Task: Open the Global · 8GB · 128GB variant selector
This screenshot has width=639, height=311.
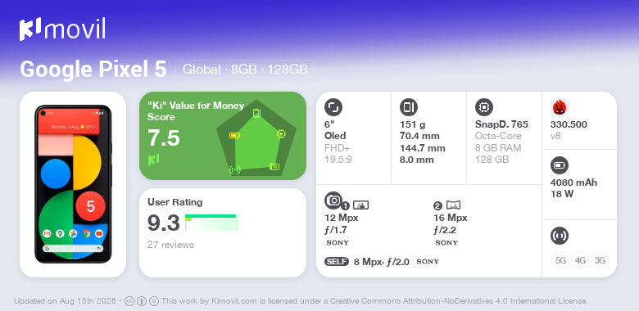Action: point(245,69)
